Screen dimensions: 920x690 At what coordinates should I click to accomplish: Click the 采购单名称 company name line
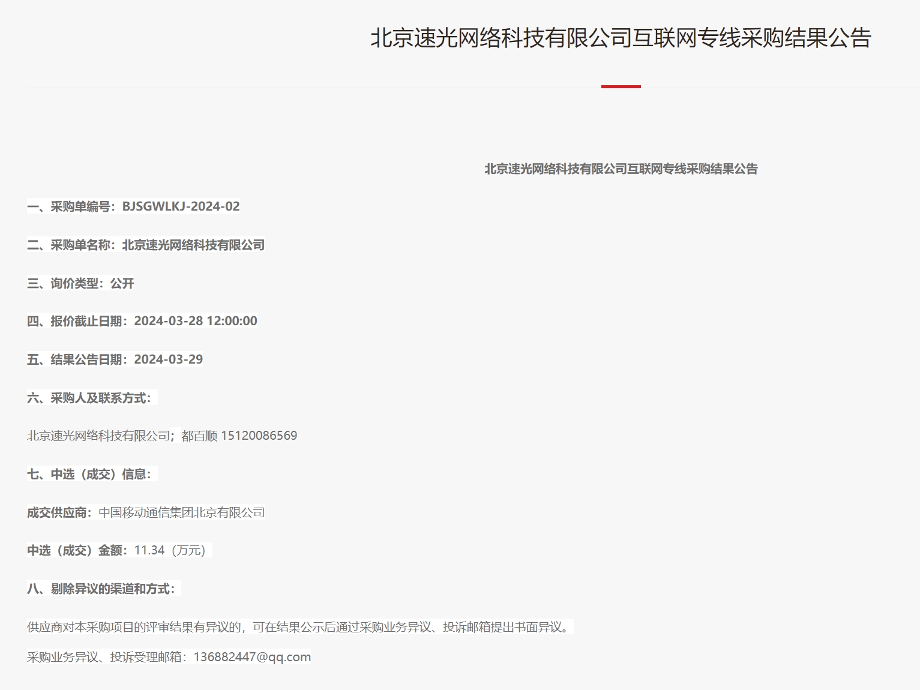tap(193, 245)
